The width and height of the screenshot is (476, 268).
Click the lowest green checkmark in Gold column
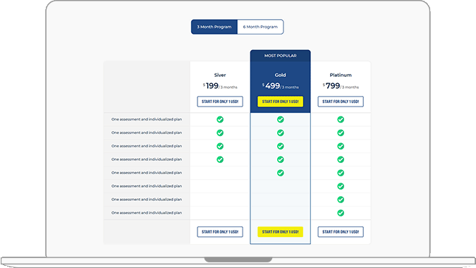pos(281,173)
